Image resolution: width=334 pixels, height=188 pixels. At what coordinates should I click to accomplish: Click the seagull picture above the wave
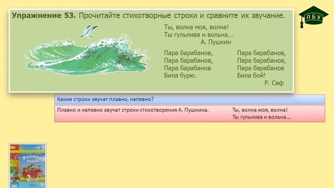[x=89, y=31]
